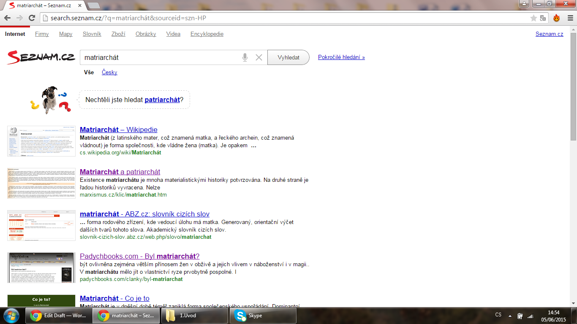Image resolution: width=577 pixels, height=324 pixels.
Task: Click the ABZ.cz result thumbnail
Action: click(x=41, y=226)
